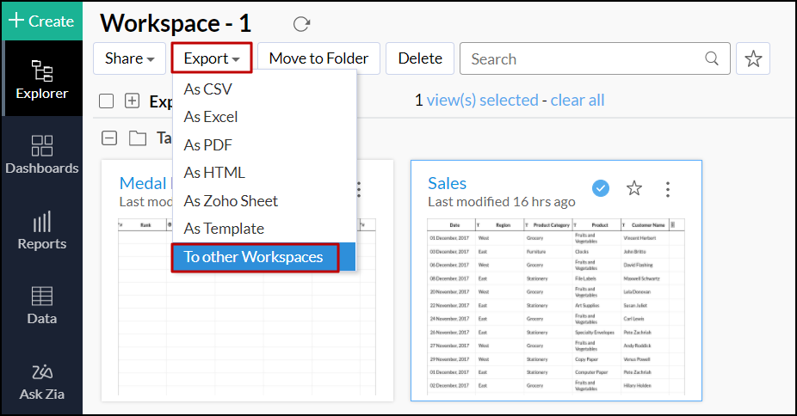Viewport: 797px width, 416px height.
Task: Open Reports from the sidebar
Action: pos(41,230)
